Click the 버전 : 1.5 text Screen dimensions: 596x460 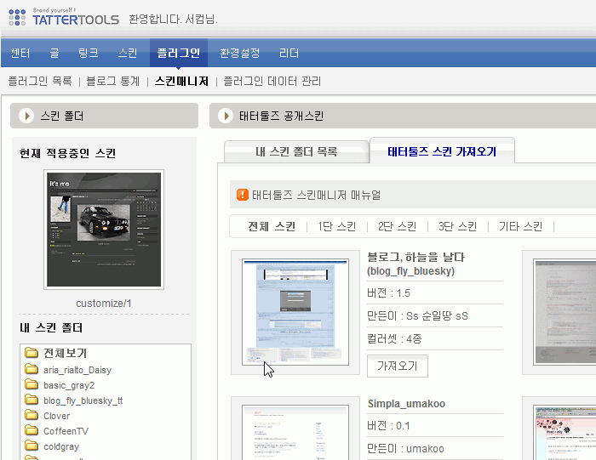(x=388, y=293)
